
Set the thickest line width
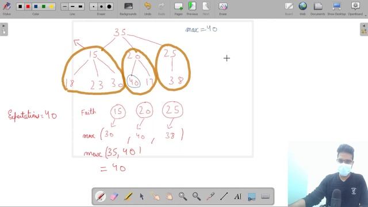pos(80,6)
